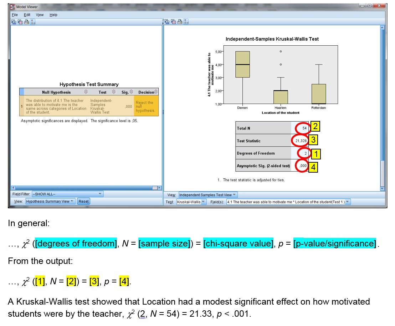Viewport: 395px width, 326px height.
Task: Open the File menu
Action: 15,15
